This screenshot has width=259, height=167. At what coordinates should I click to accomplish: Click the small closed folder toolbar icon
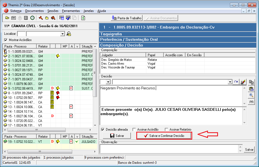point(47,18)
